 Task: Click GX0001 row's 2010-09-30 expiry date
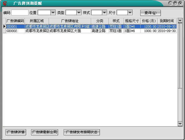tap(167, 26)
